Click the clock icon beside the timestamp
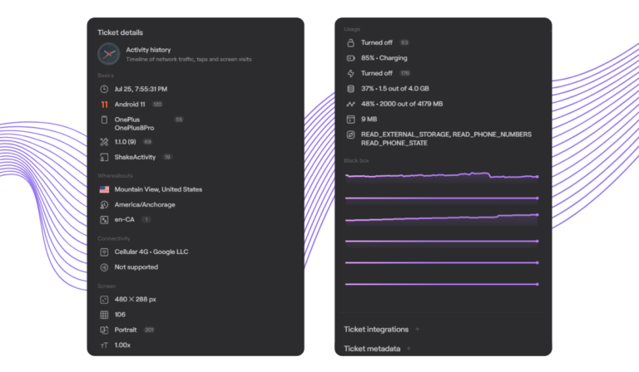This screenshot has height=372, width=639. pyautogui.click(x=104, y=89)
